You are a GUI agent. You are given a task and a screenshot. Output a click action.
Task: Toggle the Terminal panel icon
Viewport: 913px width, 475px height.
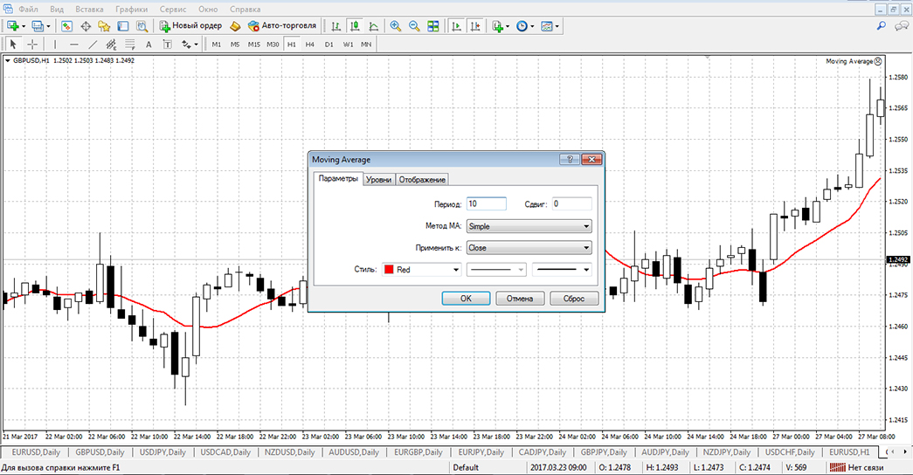(123, 25)
